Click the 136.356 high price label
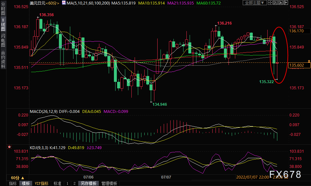The width and height of the screenshot is (311, 186). coord(46,15)
